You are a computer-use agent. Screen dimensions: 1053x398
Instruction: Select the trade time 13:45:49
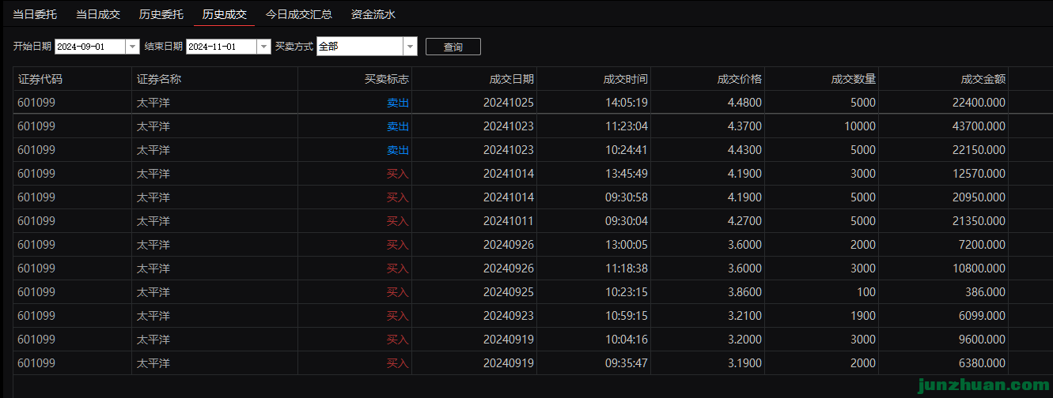pyautogui.click(x=627, y=174)
